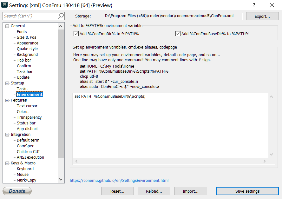Click the Storage path field
Screen dimensions: 282x199
click(173, 16)
